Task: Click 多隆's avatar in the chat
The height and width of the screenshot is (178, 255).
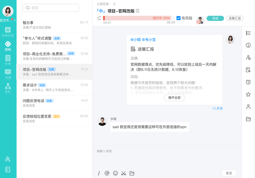Action: click(102, 121)
